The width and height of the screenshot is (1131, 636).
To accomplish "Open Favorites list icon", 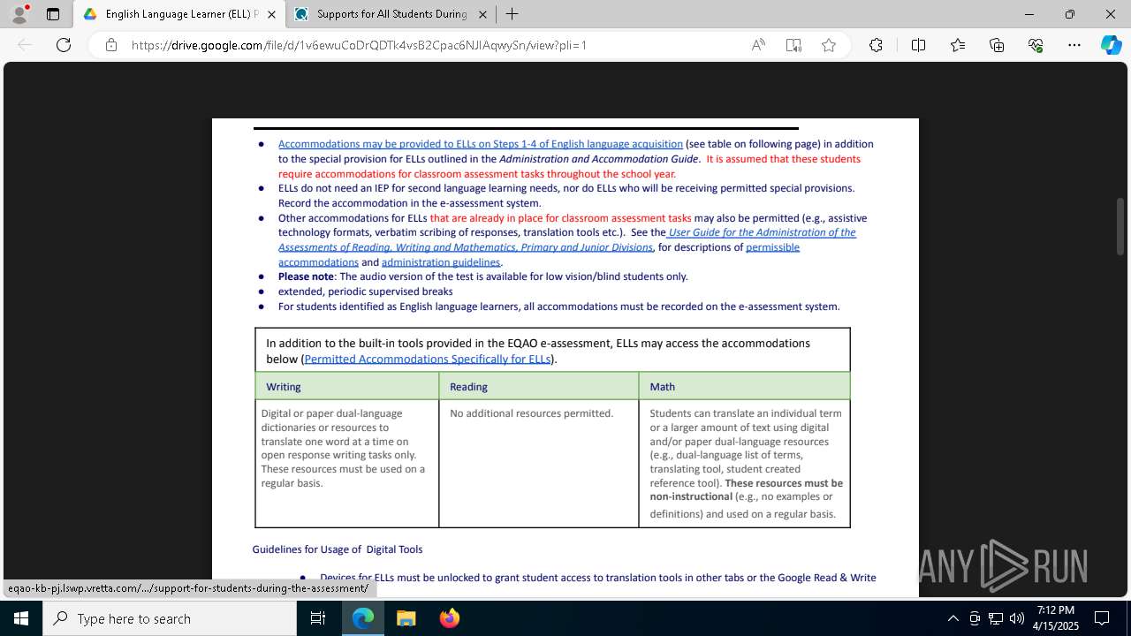I will click(x=958, y=45).
